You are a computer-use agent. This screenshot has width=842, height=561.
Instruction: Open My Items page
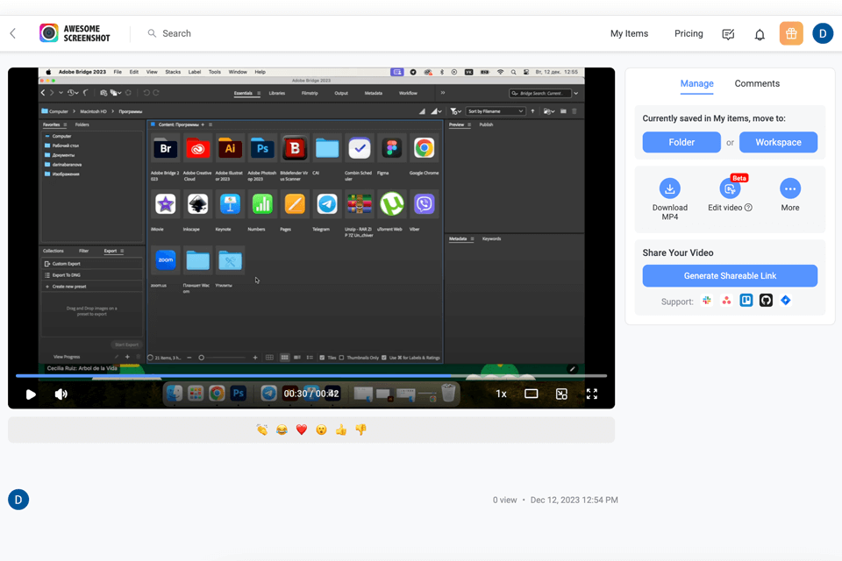click(629, 33)
